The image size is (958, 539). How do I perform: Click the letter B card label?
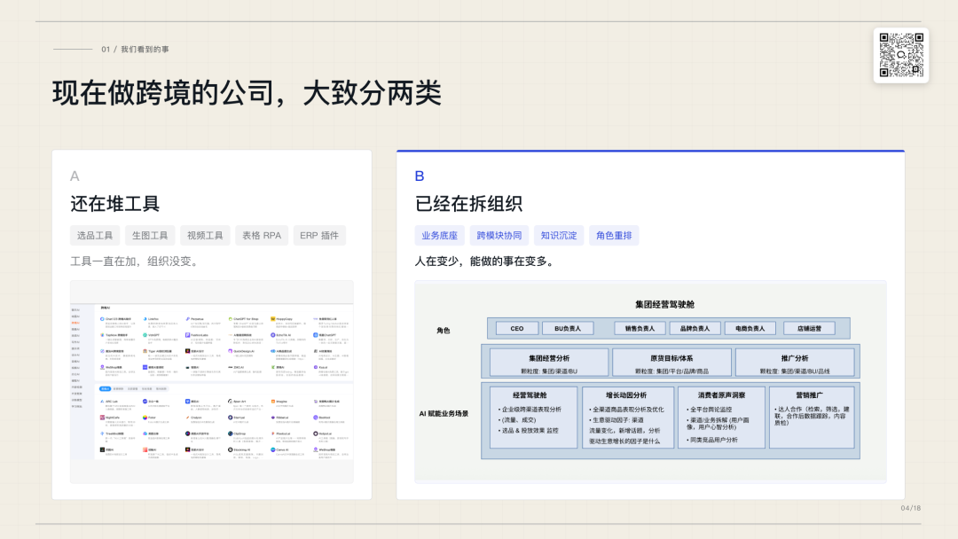pos(419,176)
